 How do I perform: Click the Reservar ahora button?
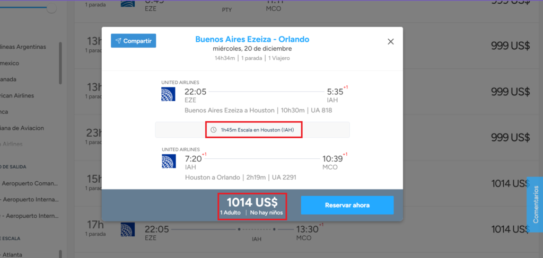coord(347,205)
